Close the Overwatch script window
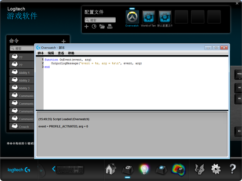The image size is (242, 181). coord(224,48)
